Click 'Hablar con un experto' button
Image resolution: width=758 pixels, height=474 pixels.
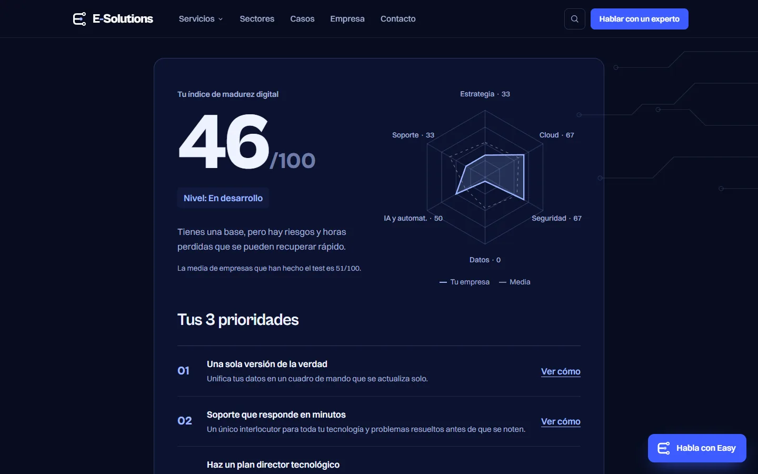[639, 19]
